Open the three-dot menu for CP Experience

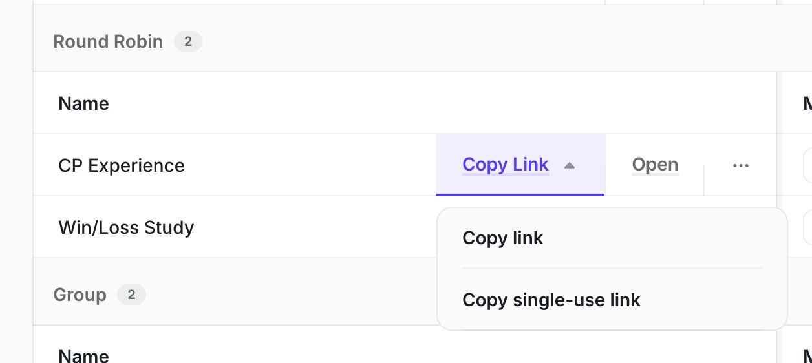pyautogui.click(x=740, y=165)
